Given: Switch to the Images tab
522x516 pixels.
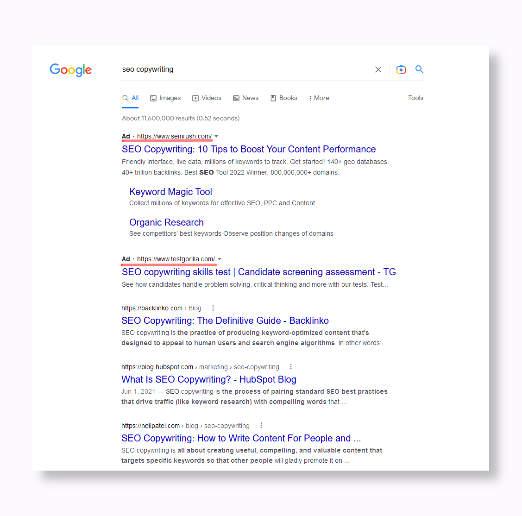Looking at the screenshot, I should click(165, 98).
